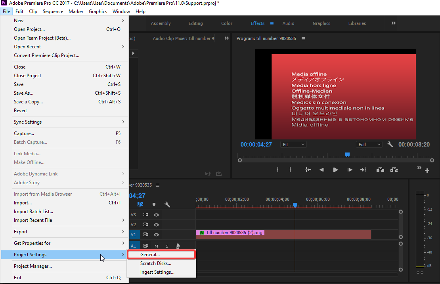Image resolution: width=440 pixels, height=284 pixels.
Task: Click the Extract button in Program monitor
Action: point(394,170)
